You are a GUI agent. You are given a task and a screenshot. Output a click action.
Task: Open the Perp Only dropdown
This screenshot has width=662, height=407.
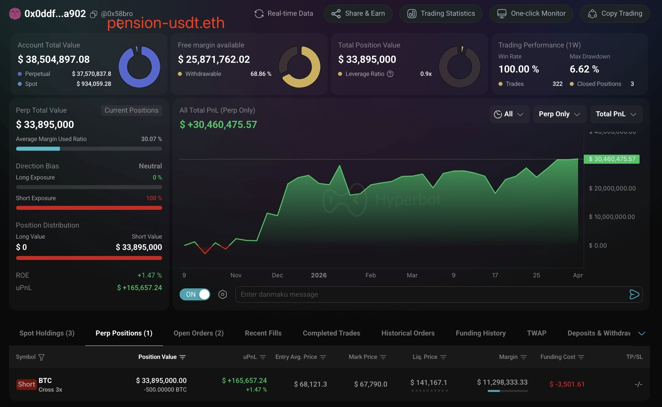pos(559,114)
